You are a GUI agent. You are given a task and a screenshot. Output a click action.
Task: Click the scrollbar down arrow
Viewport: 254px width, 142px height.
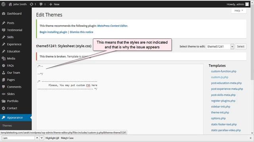252,133
